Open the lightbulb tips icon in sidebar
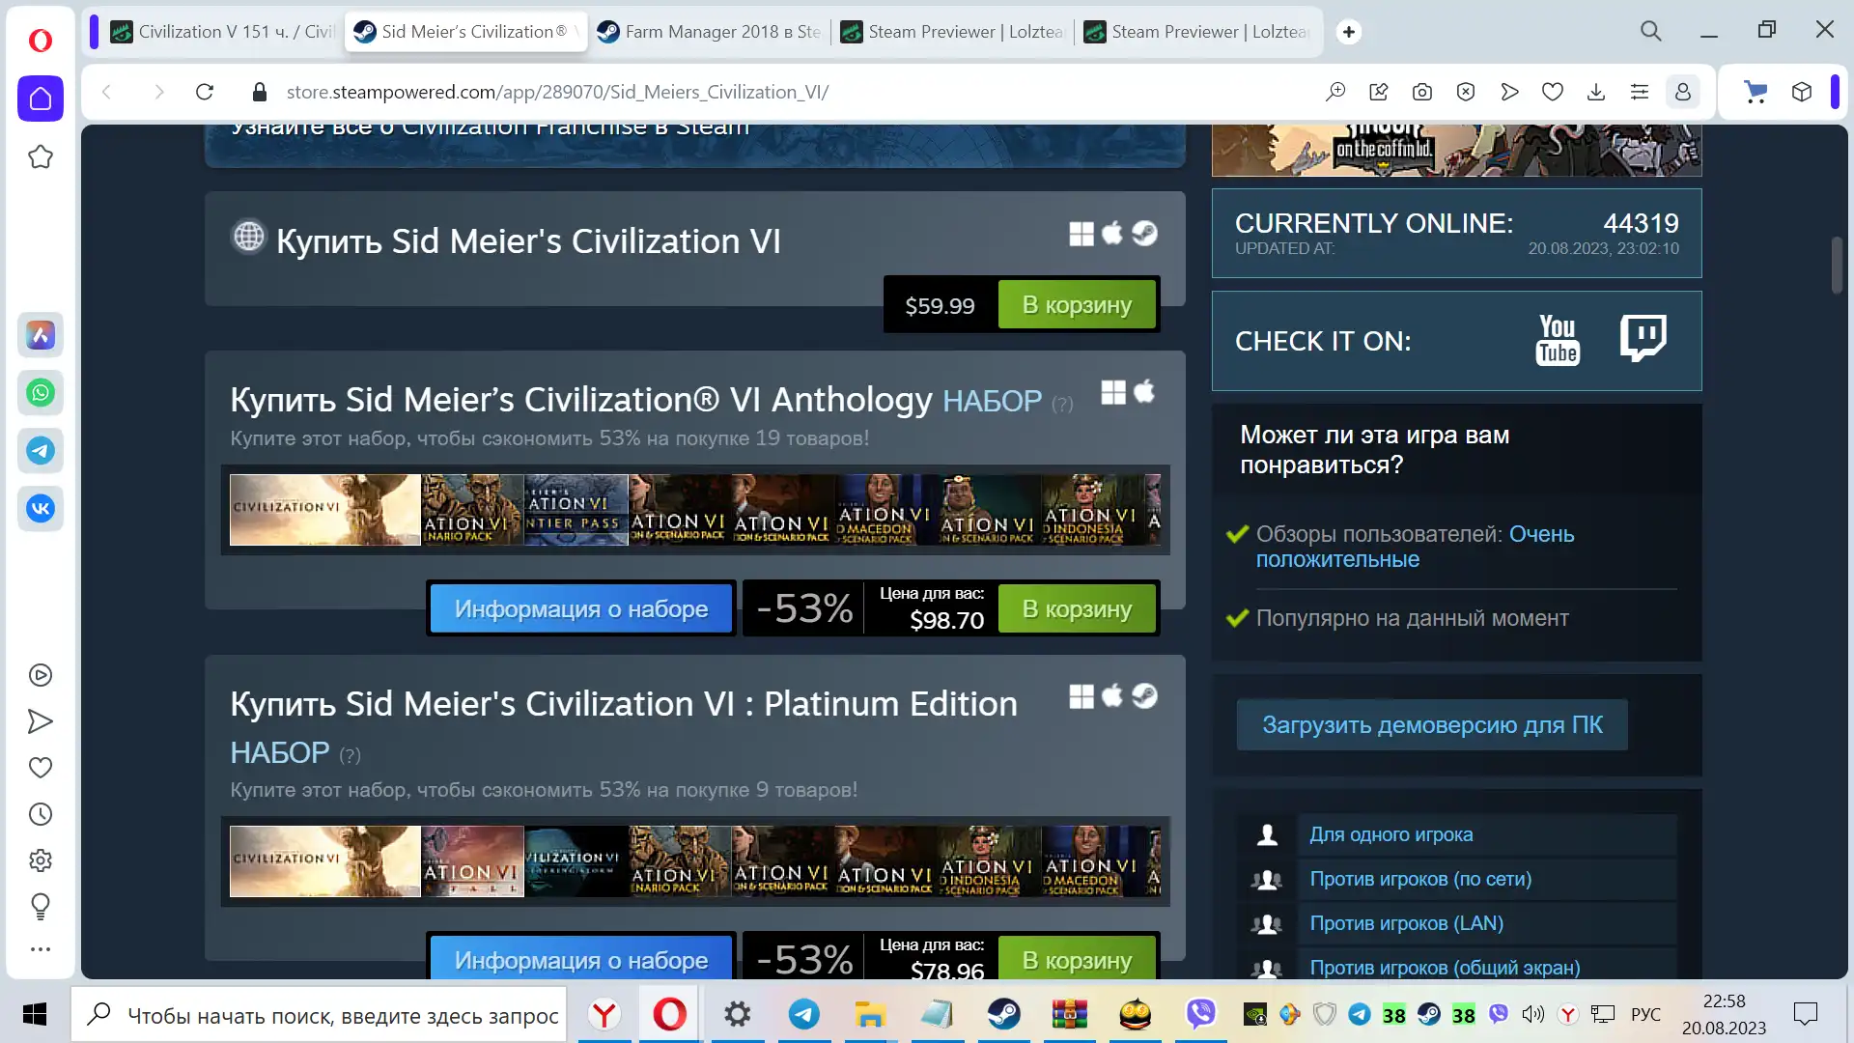The height and width of the screenshot is (1043, 1854). tap(41, 906)
